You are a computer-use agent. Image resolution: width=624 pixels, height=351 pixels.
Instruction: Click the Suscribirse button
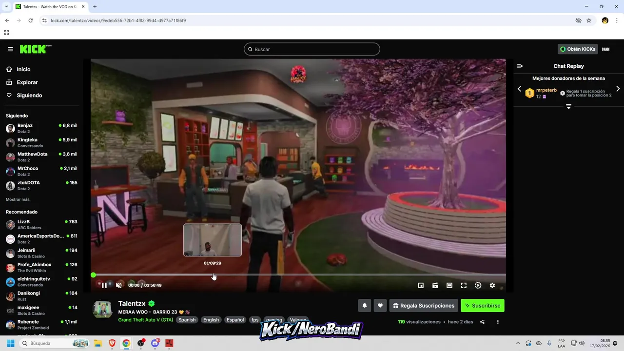(483, 306)
